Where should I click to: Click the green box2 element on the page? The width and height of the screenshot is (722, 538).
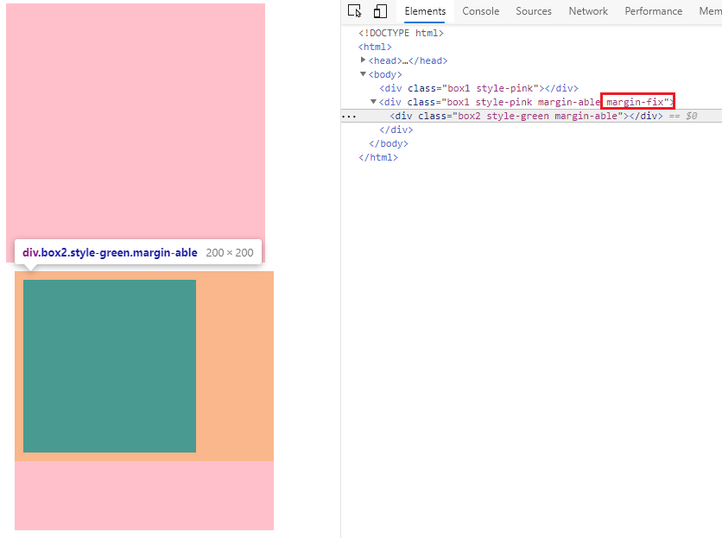click(110, 366)
